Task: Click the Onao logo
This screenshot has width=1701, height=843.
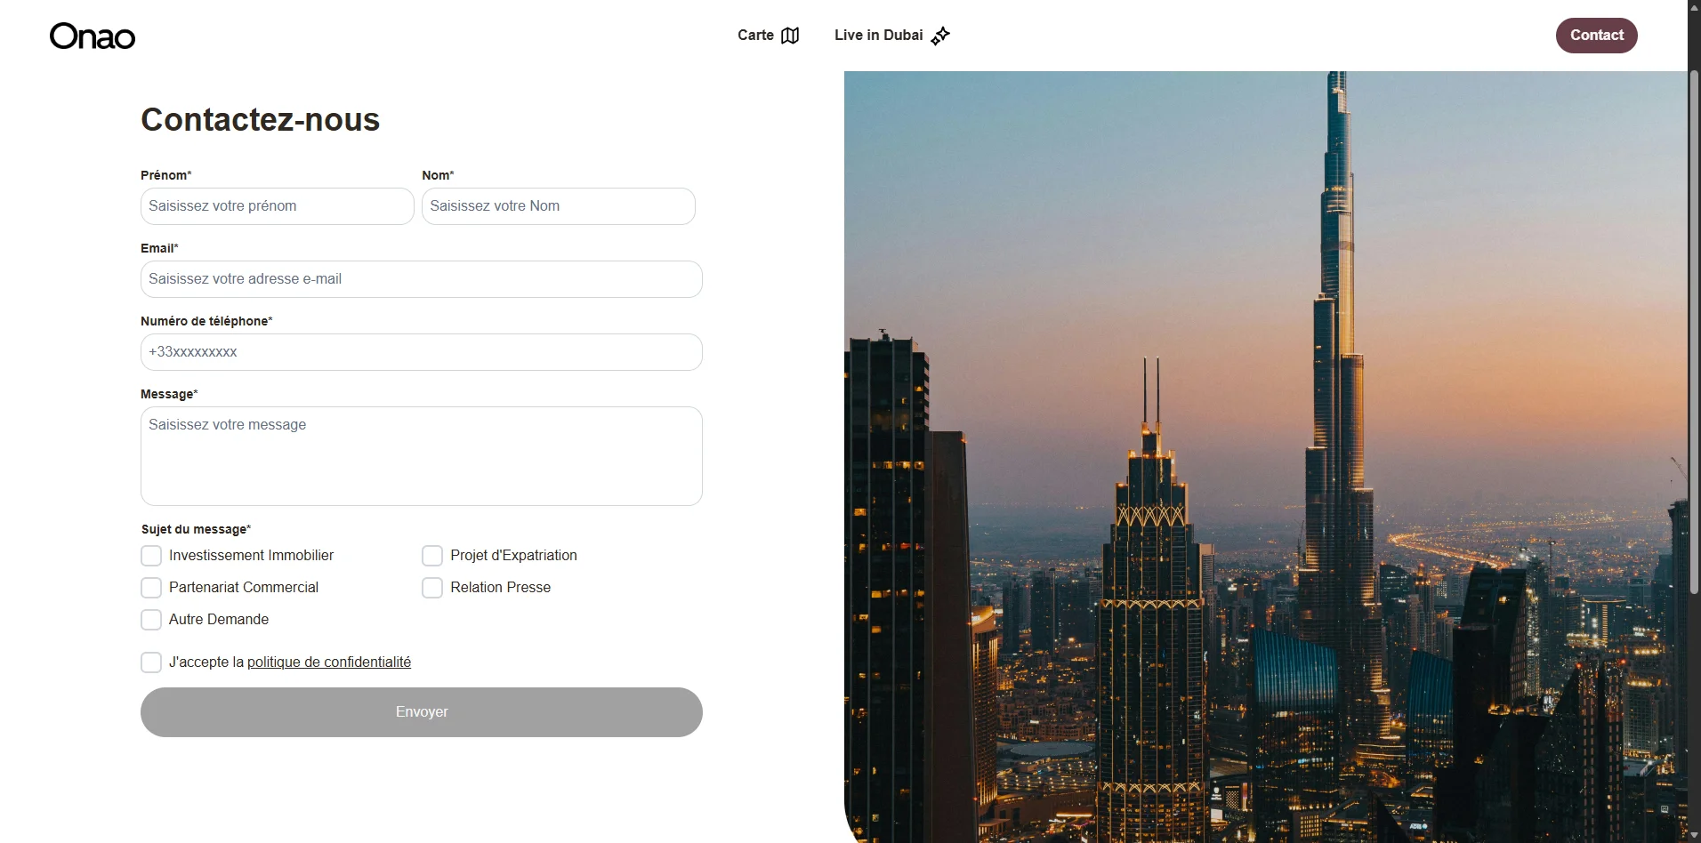Action: (93, 36)
